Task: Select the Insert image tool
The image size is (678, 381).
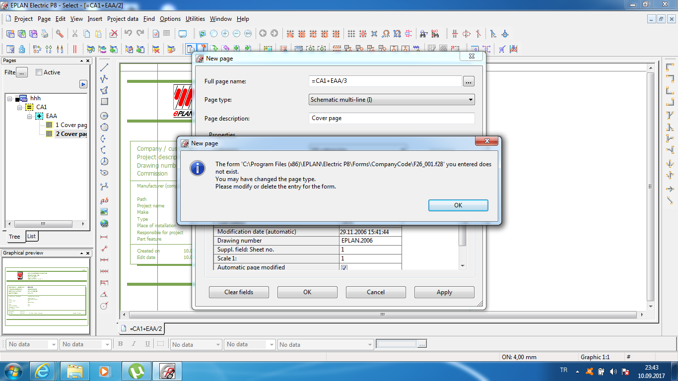Action: (104, 212)
